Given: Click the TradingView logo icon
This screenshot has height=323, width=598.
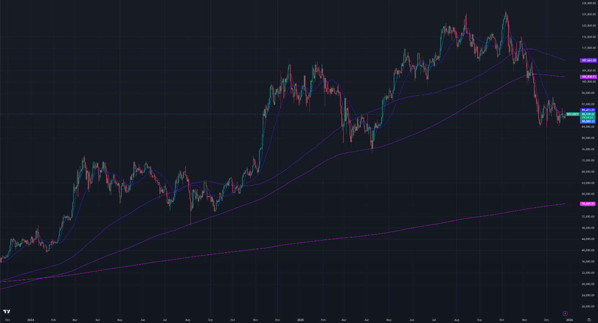Looking at the screenshot, I should [x=7, y=311].
